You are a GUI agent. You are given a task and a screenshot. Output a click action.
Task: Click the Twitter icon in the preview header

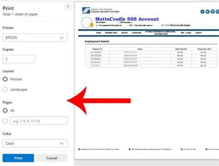coord(207,12)
